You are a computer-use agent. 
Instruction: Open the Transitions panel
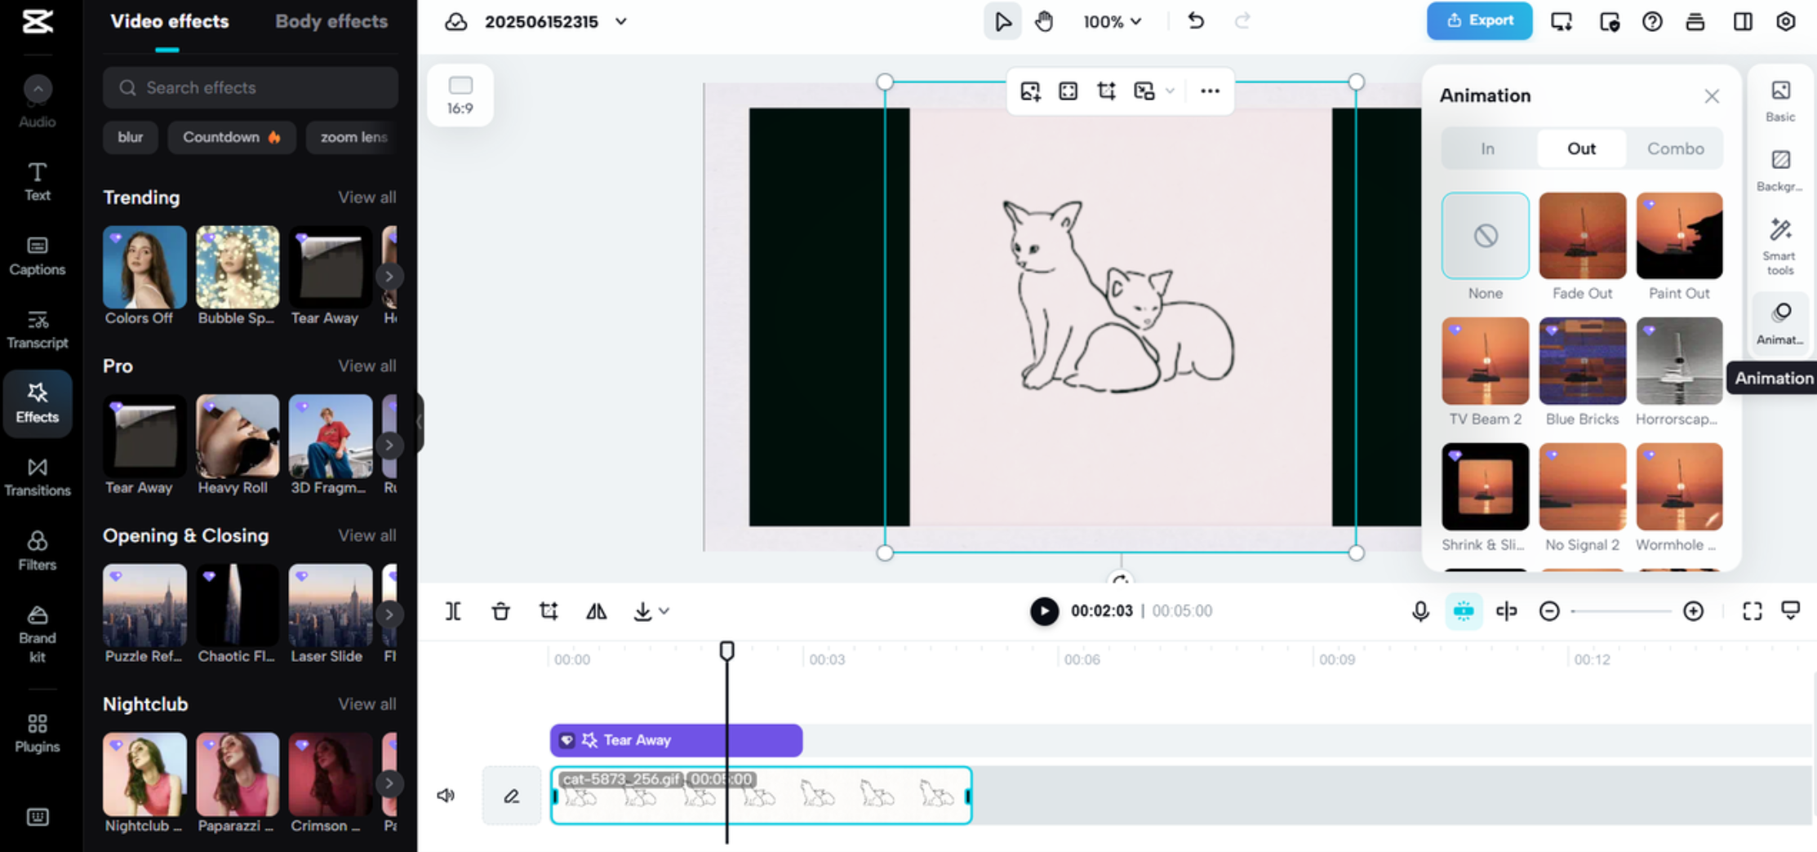pos(38,477)
